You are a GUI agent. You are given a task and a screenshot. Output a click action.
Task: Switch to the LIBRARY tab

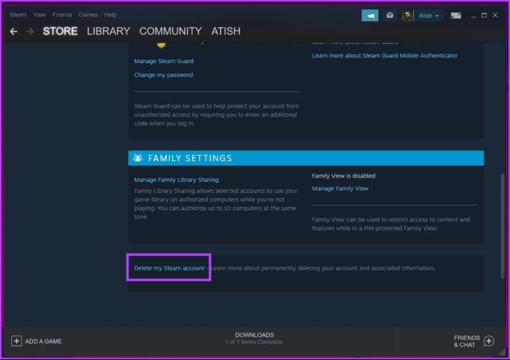click(x=108, y=31)
